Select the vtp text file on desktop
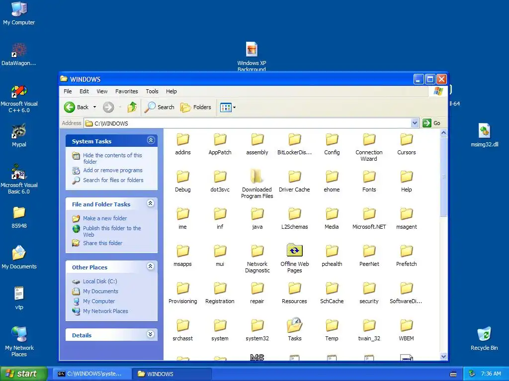Screen dimensions: 509x381 19,298
